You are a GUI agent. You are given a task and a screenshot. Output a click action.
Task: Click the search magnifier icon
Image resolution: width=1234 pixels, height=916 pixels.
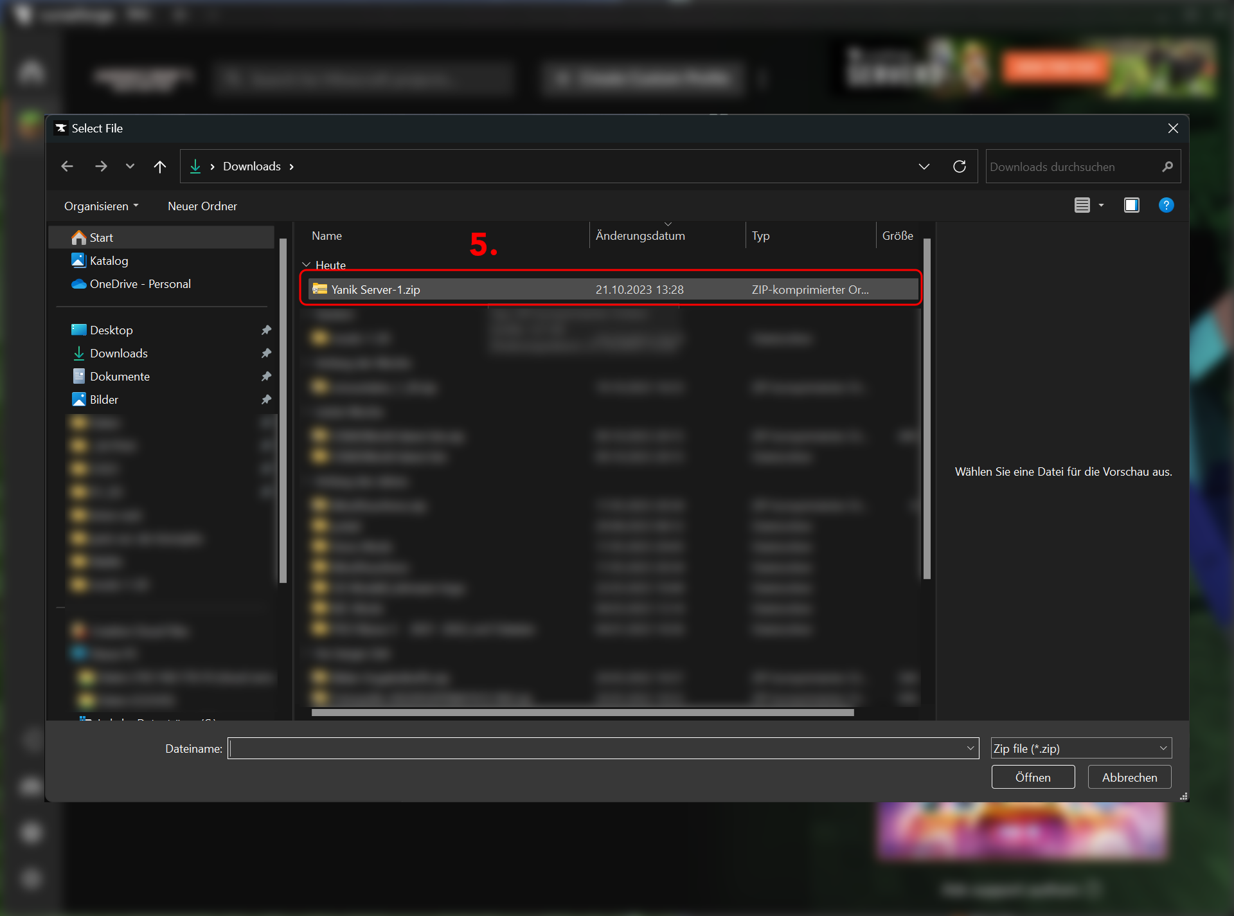1167,166
